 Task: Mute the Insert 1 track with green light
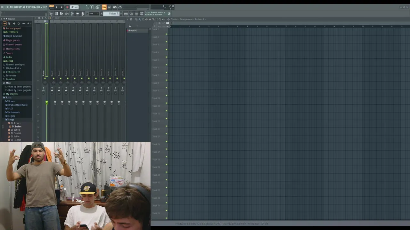[53, 79]
